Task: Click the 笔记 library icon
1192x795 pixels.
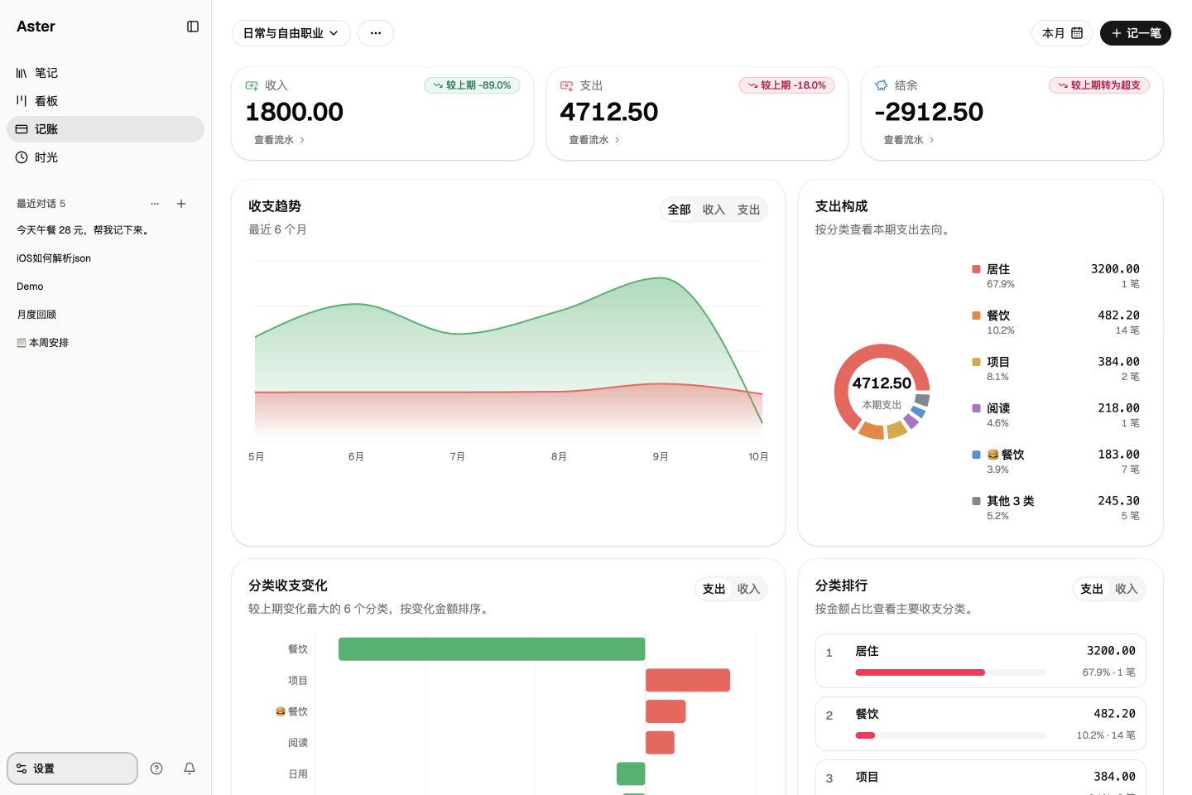Action: [22, 73]
